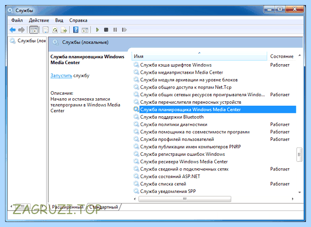
Task: Click the gear icon of the selected планировщика service
Action: [136, 109]
